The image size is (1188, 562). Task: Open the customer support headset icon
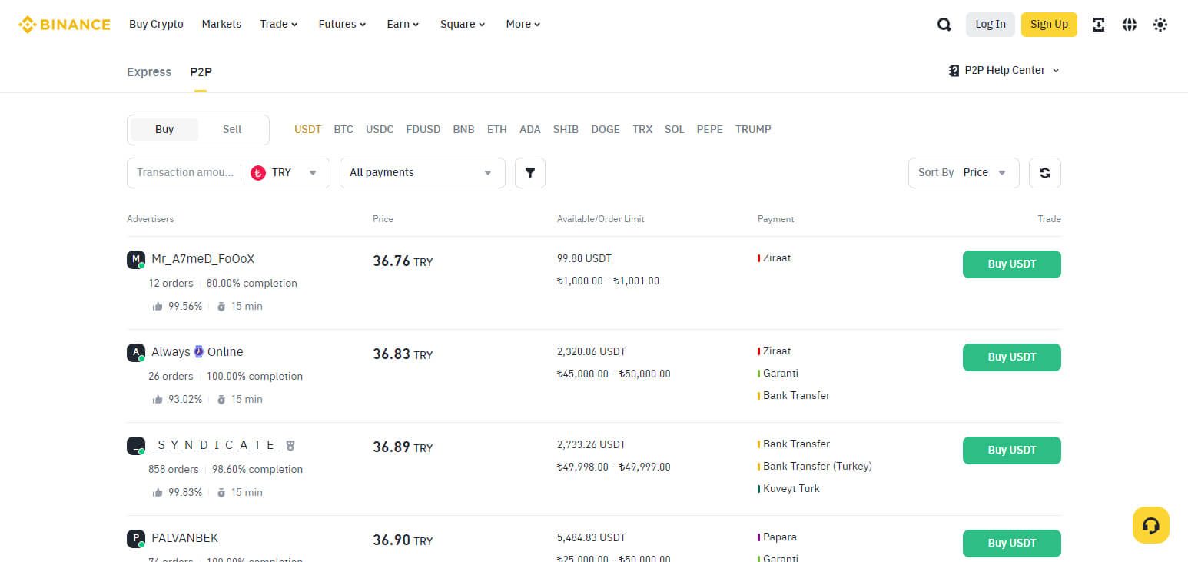pos(1151,525)
